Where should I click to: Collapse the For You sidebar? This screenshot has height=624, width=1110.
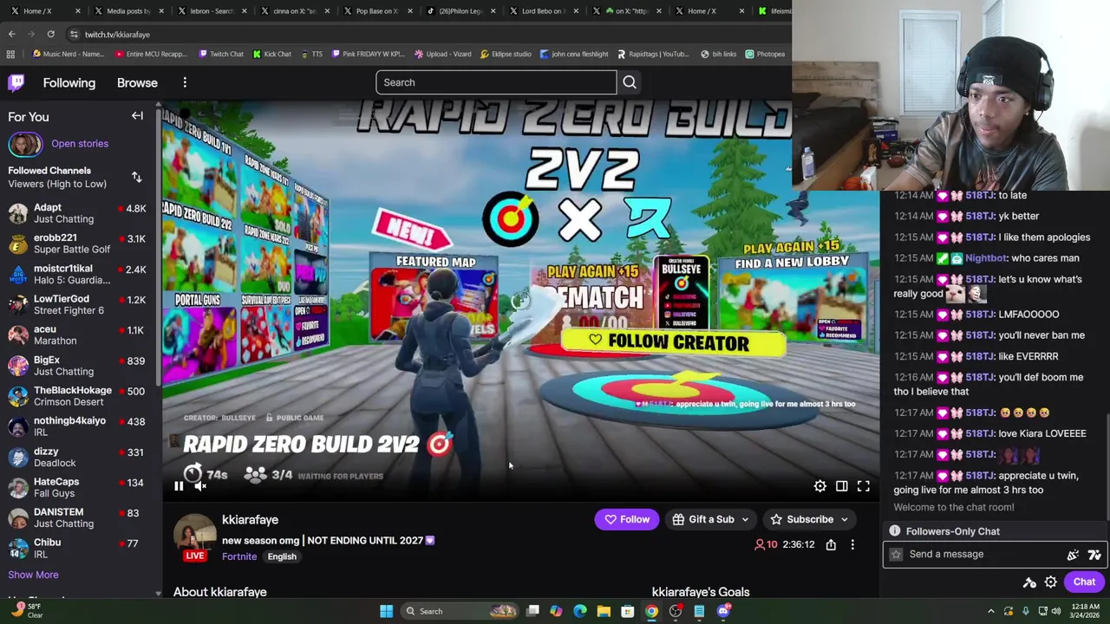(x=137, y=116)
